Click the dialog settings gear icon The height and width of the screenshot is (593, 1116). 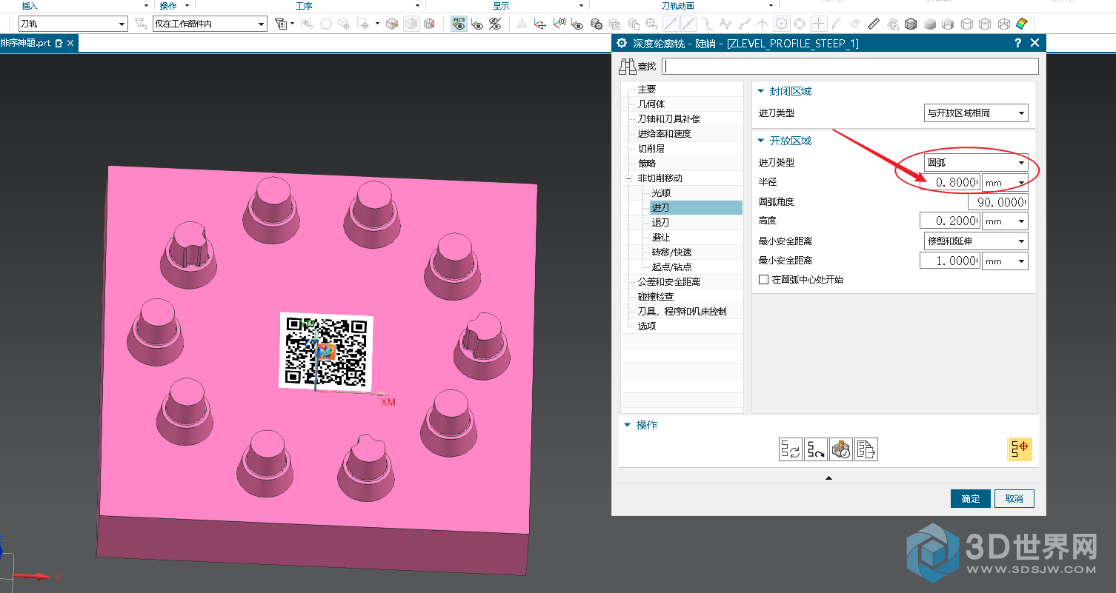coord(622,43)
